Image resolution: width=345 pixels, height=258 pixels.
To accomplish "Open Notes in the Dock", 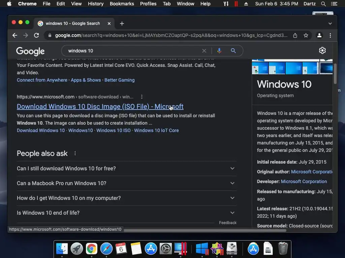I will [x=136, y=249].
